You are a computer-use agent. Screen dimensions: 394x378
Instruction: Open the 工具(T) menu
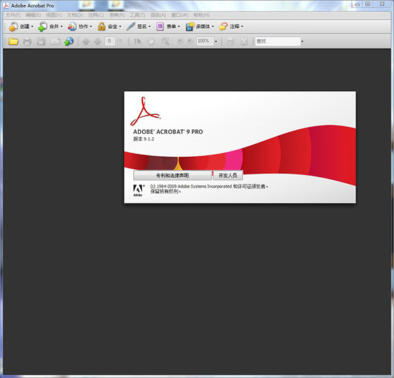[x=137, y=15]
